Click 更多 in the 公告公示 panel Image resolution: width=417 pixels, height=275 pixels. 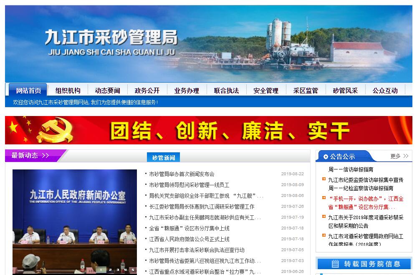click(399, 156)
